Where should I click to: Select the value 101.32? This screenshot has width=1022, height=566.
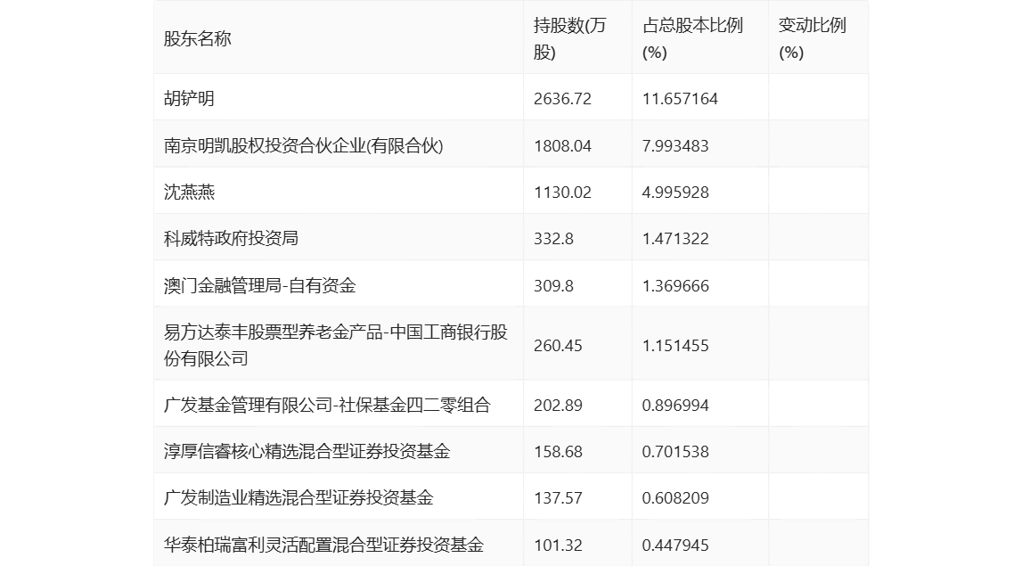tap(558, 545)
